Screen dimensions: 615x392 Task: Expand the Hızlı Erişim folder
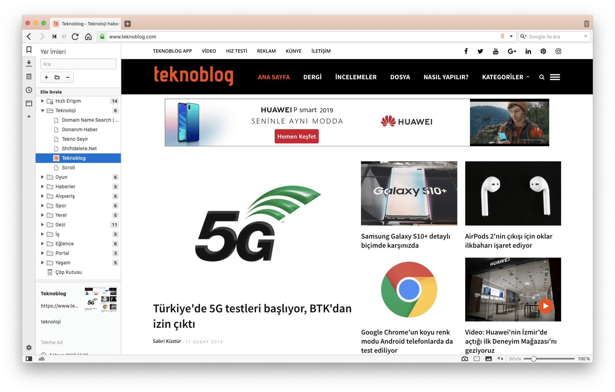pyautogui.click(x=42, y=101)
